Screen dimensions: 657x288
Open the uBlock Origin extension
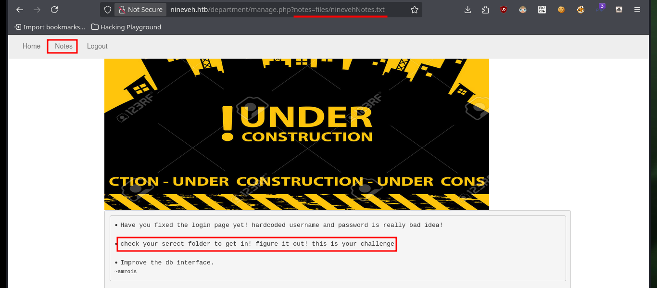click(504, 10)
